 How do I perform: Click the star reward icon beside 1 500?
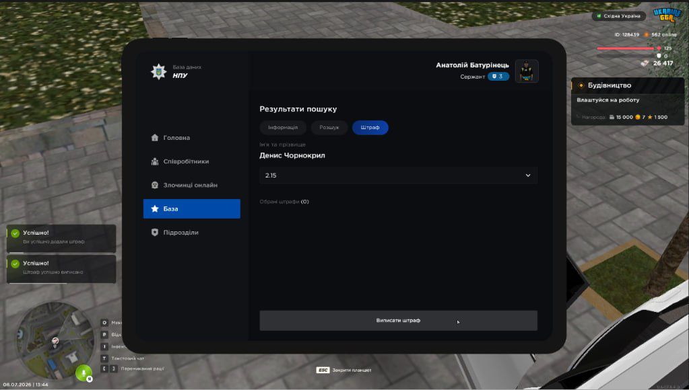point(650,117)
